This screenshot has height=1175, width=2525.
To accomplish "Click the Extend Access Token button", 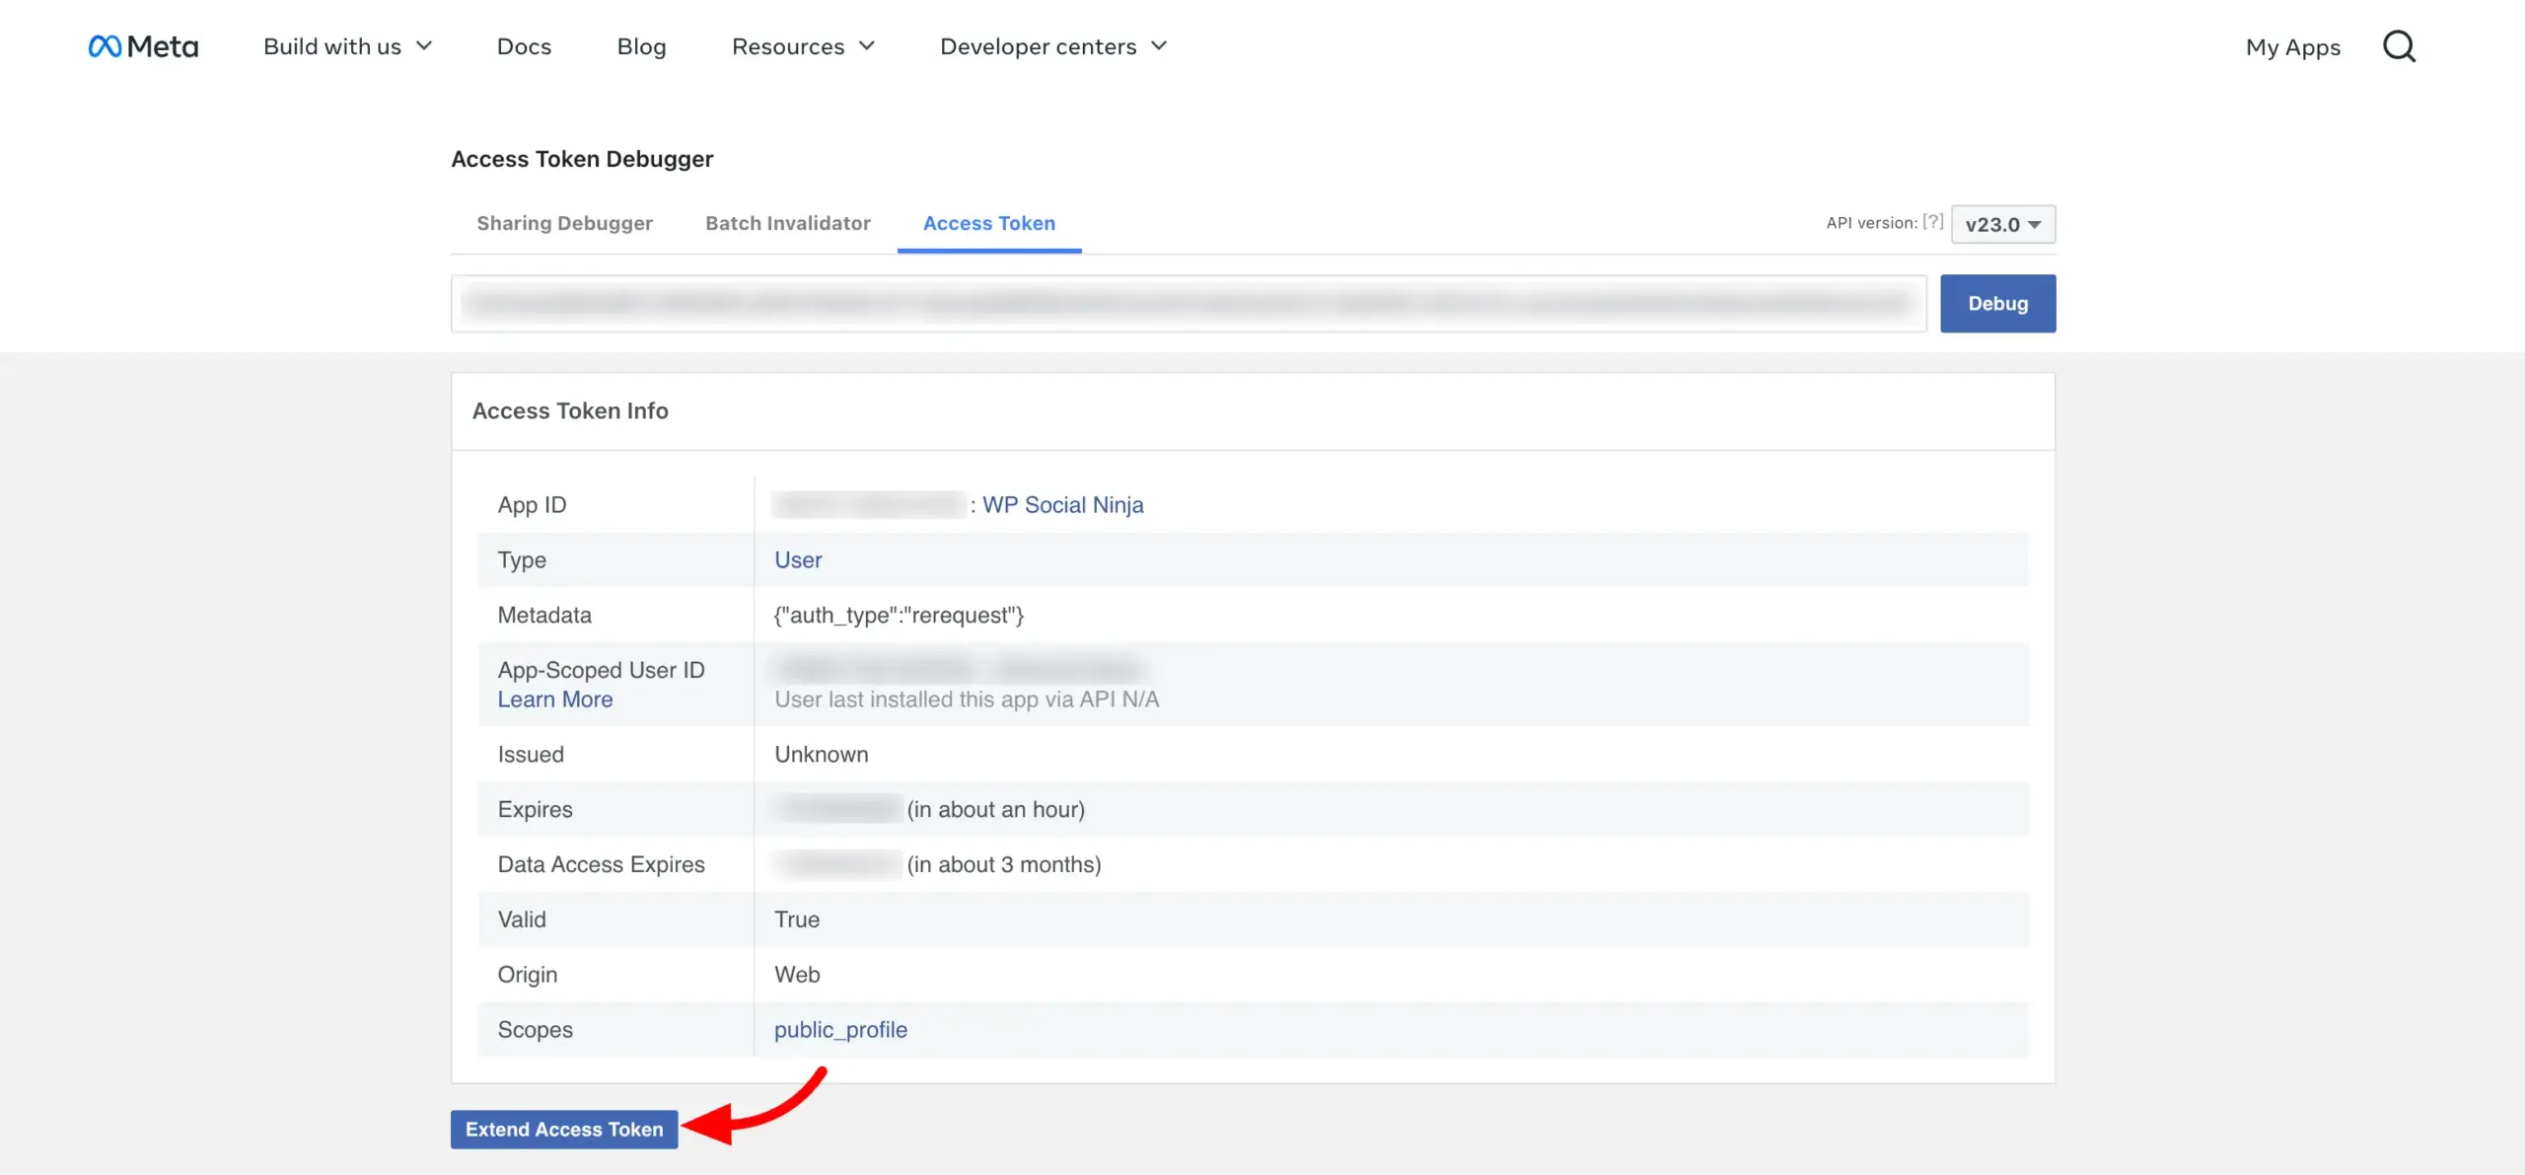I will (564, 1130).
